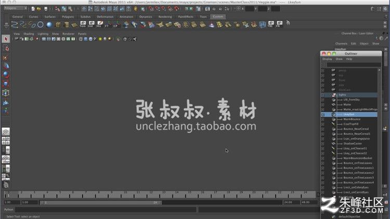Click the Open Scene folder icon

click(x=39, y=9)
